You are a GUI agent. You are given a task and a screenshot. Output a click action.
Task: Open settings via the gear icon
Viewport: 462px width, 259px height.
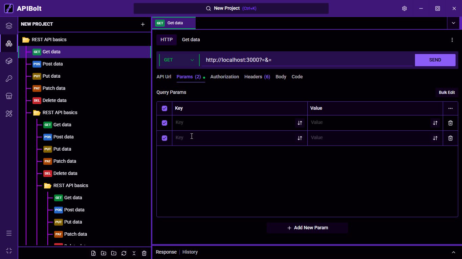[404, 8]
